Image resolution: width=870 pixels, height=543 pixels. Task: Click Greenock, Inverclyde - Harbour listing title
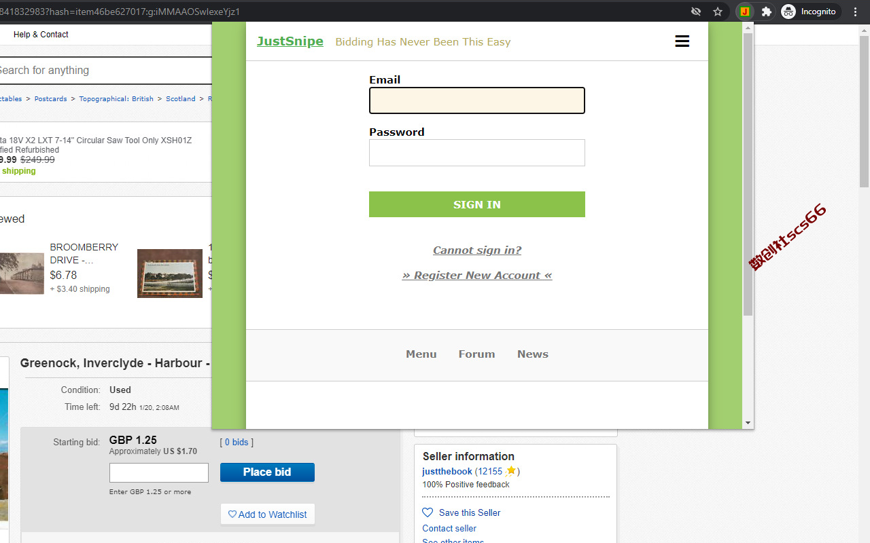pos(116,363)
